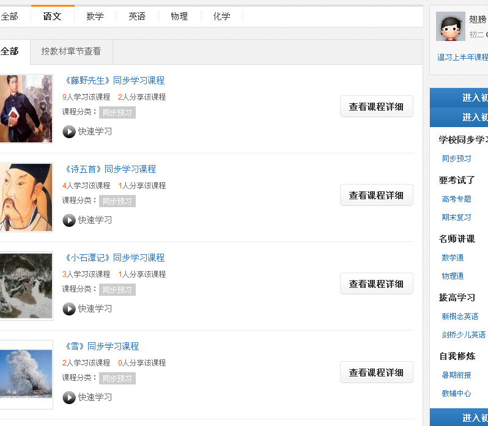This screenshot has height=426, width=488.
Task: Click play icon for 《雪》 quick study
Action: click(x=69, y=397)
